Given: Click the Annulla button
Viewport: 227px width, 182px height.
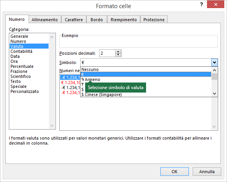Looking at the screenshot, I should [207, 172].
